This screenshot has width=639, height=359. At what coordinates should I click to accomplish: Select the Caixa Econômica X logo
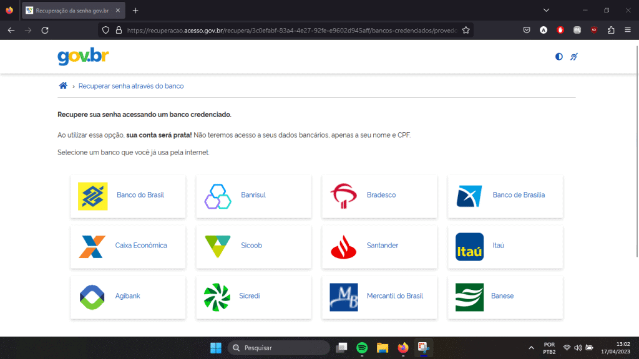tap(92, 247)
